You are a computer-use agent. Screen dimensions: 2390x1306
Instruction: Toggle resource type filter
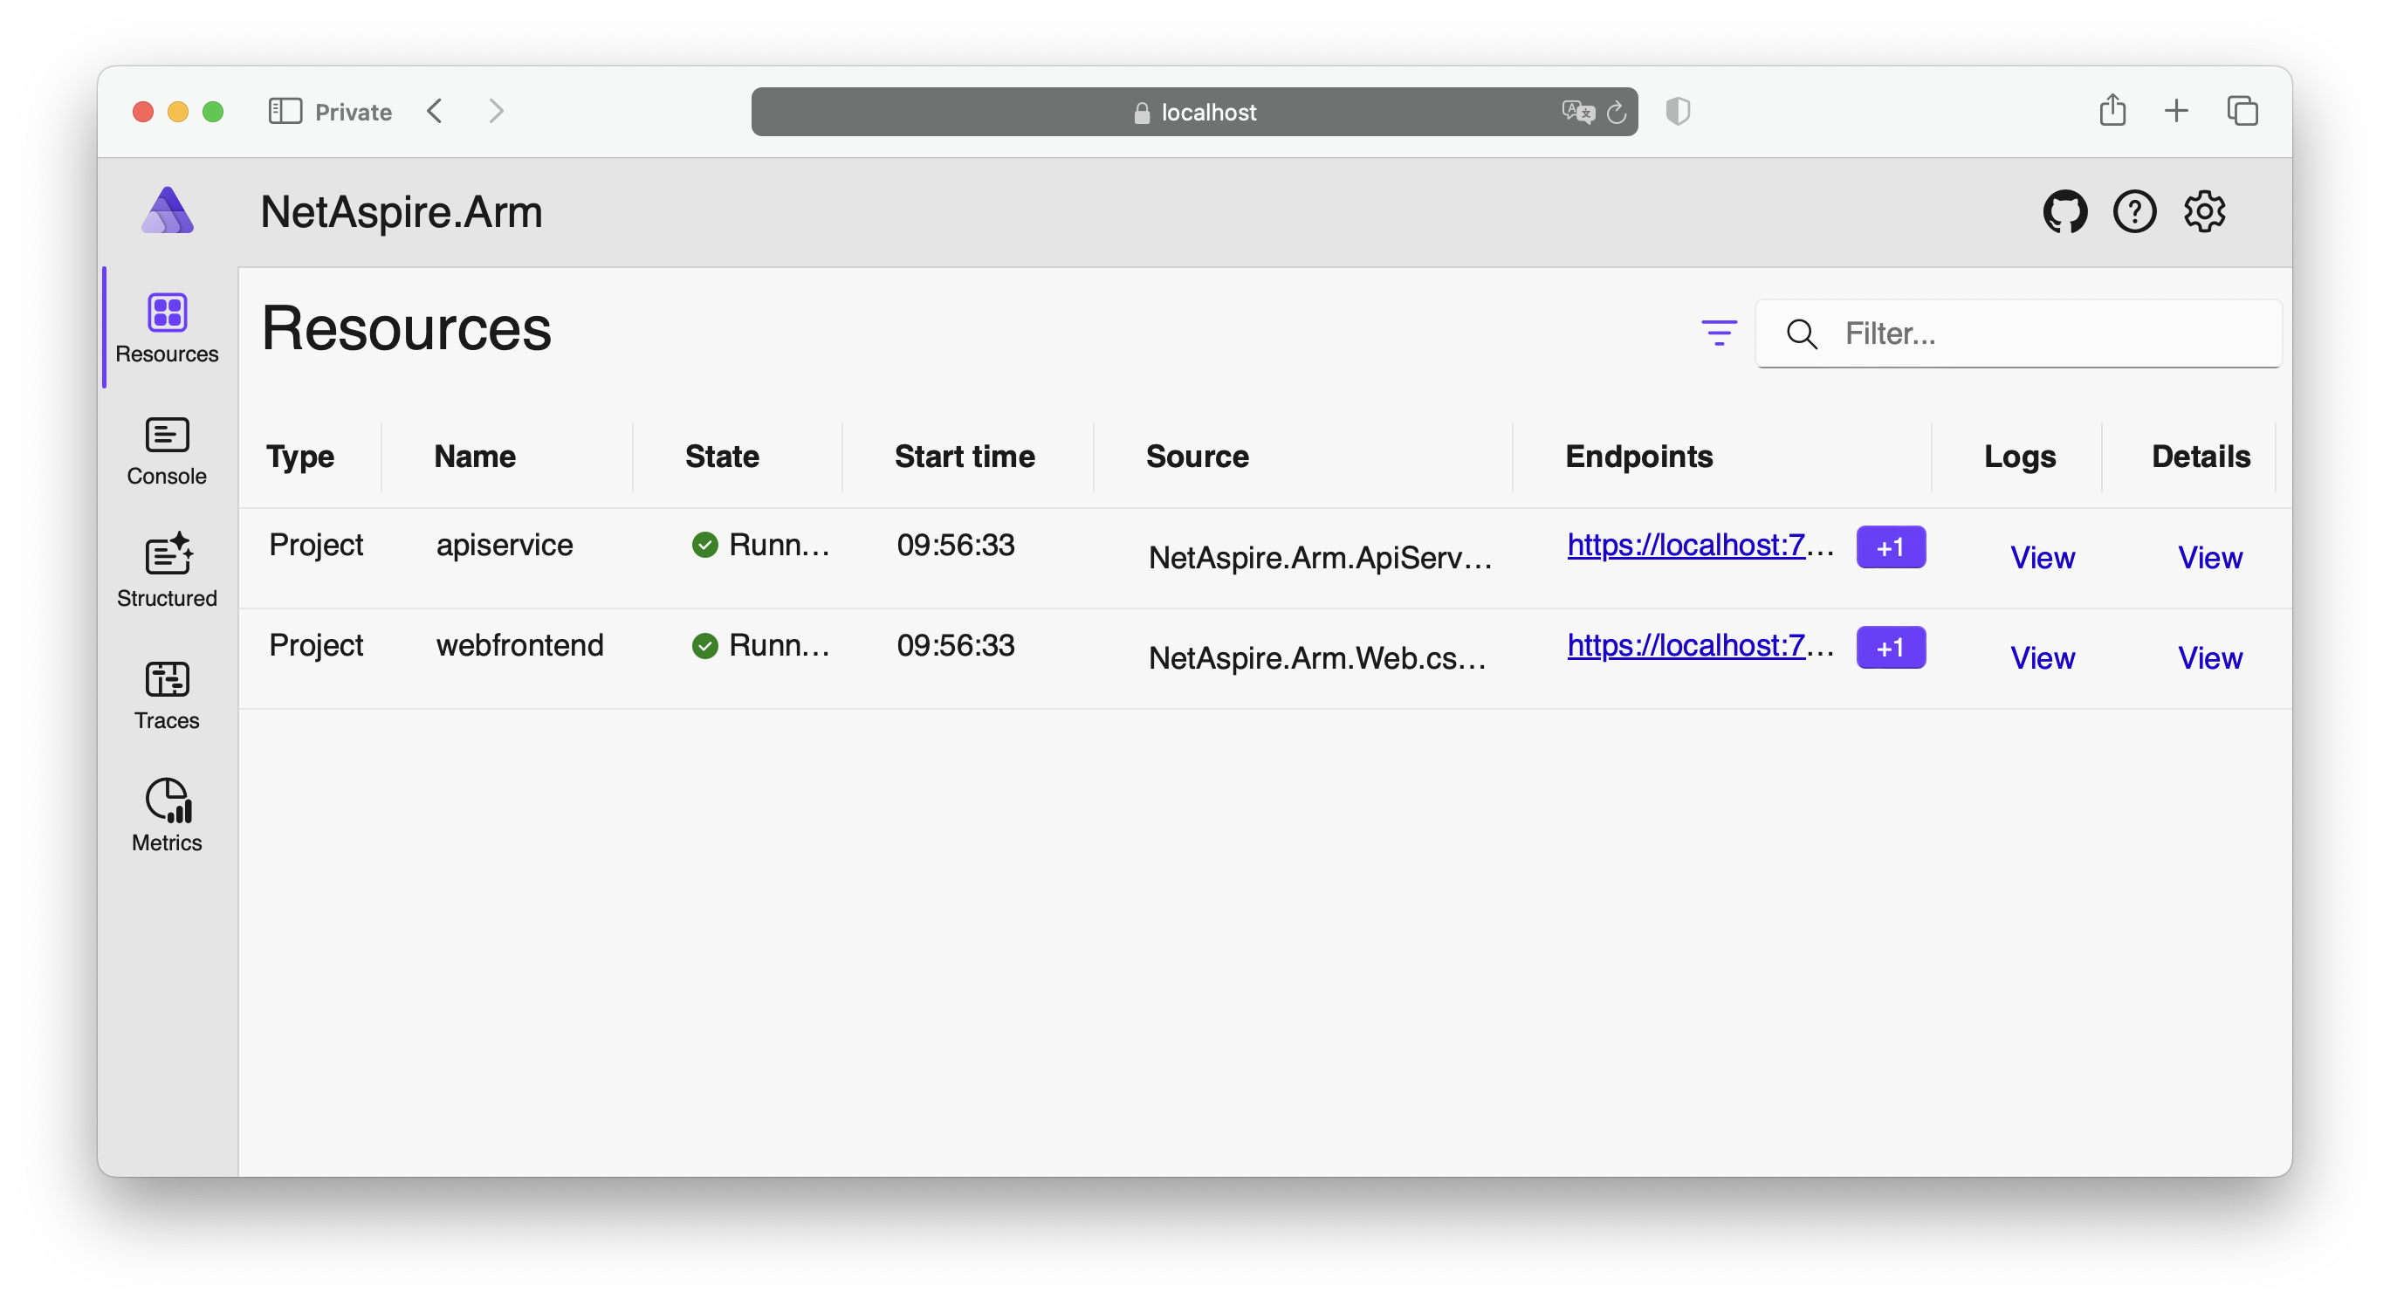1718,333
